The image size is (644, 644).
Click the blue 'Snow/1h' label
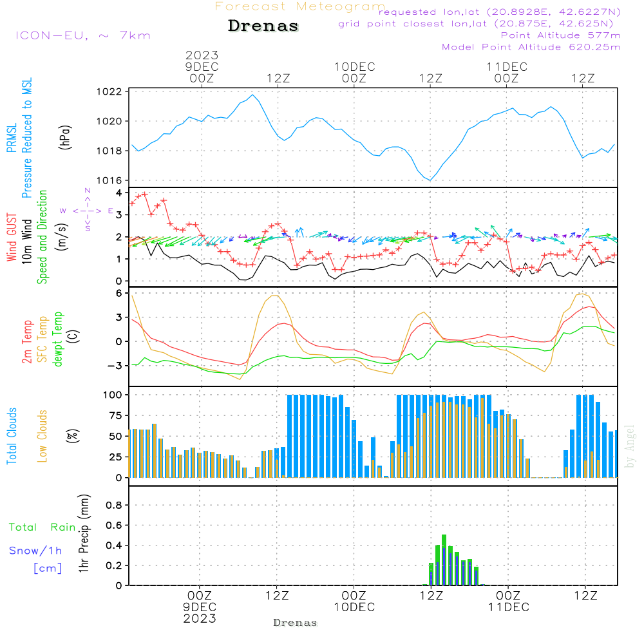pyautogui.click(x=35, y=551)
